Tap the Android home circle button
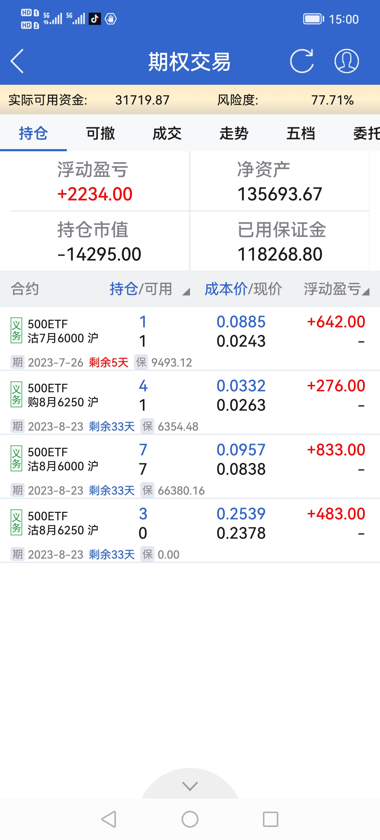The image size is (380, 840). coord(190,819)
